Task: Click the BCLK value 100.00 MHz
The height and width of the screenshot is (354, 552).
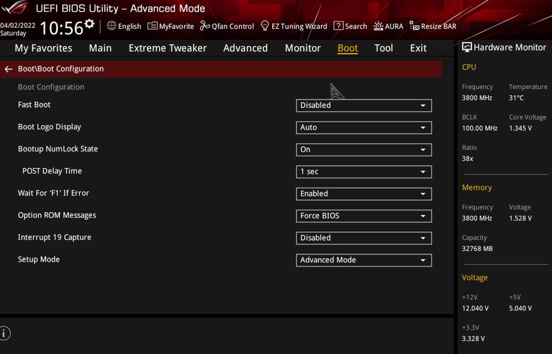Action: coord(480,128)
